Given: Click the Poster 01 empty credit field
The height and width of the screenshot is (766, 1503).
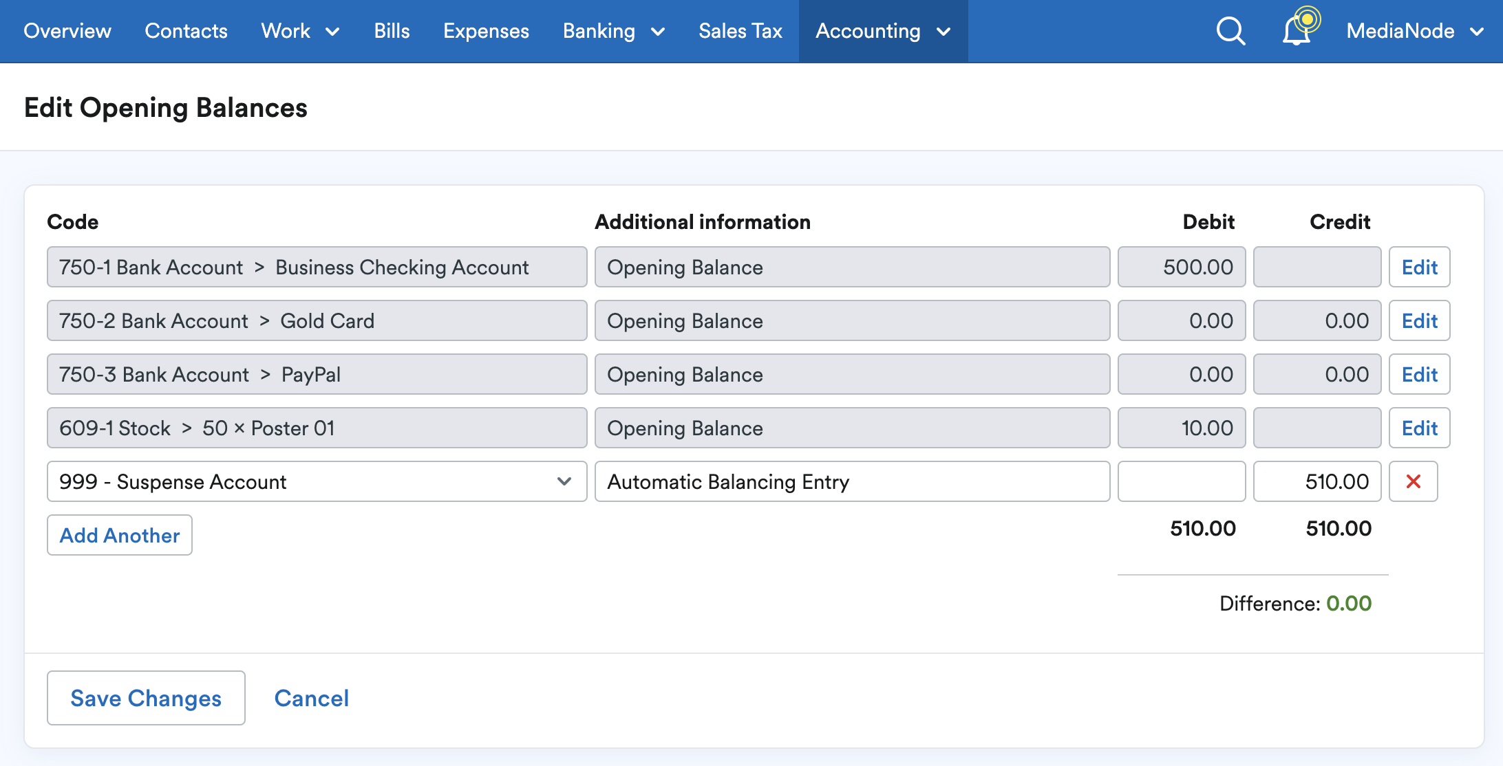Looking at the screenshot, I should [x=1317, y=428].
